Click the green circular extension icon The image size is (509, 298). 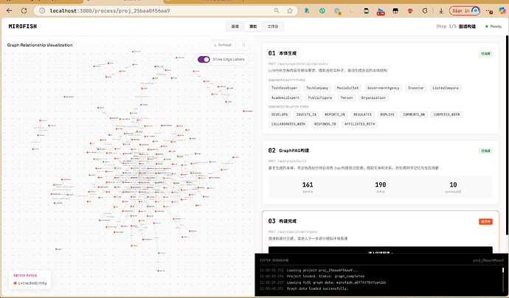(x=322, y=11)
